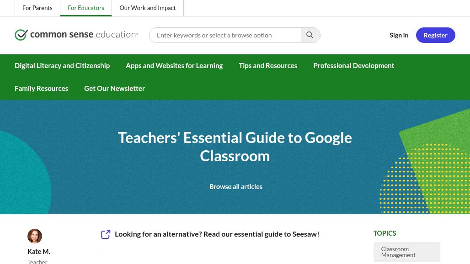Image resolution: width=470 pixels, height=264 pixels.
Task: Click the Browse all articles link
Action: 236,186
